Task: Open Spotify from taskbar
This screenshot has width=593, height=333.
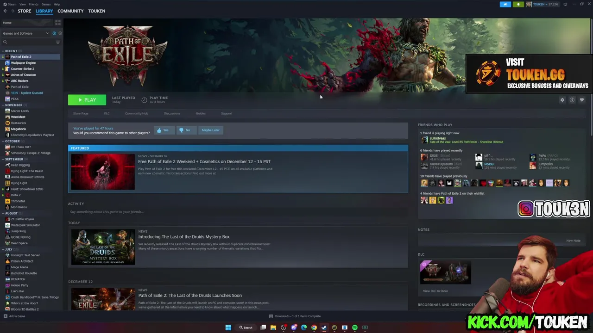Action: [x=355, y=327]
